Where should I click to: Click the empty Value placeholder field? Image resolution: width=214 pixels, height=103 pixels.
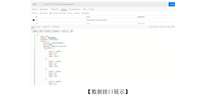pos(111,23)
